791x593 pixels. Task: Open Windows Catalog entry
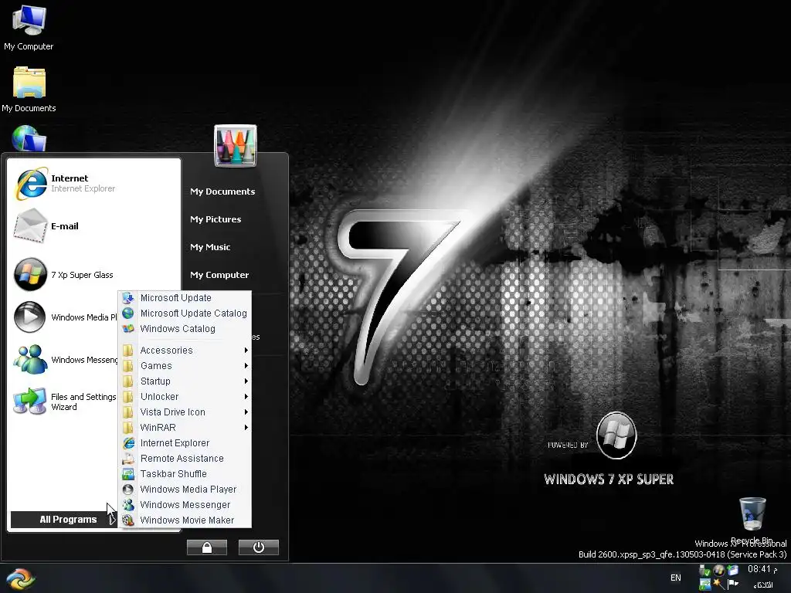click(x=185, y=329)
